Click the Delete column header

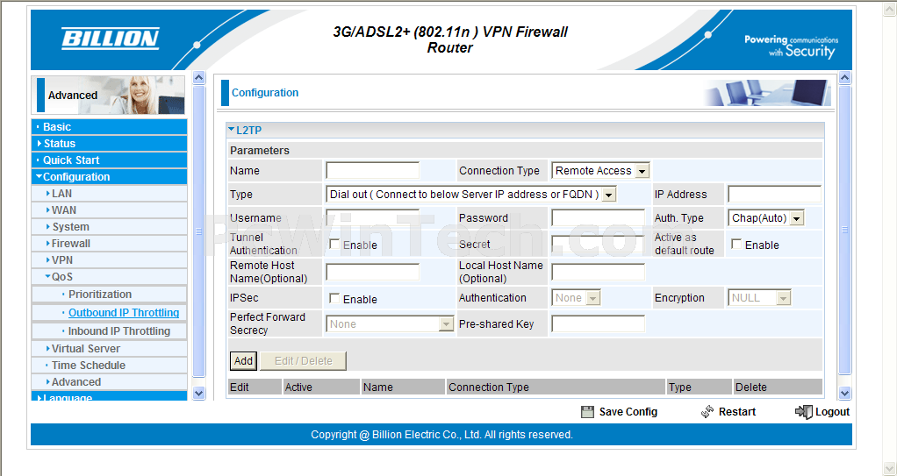click(x=778, y=387)
